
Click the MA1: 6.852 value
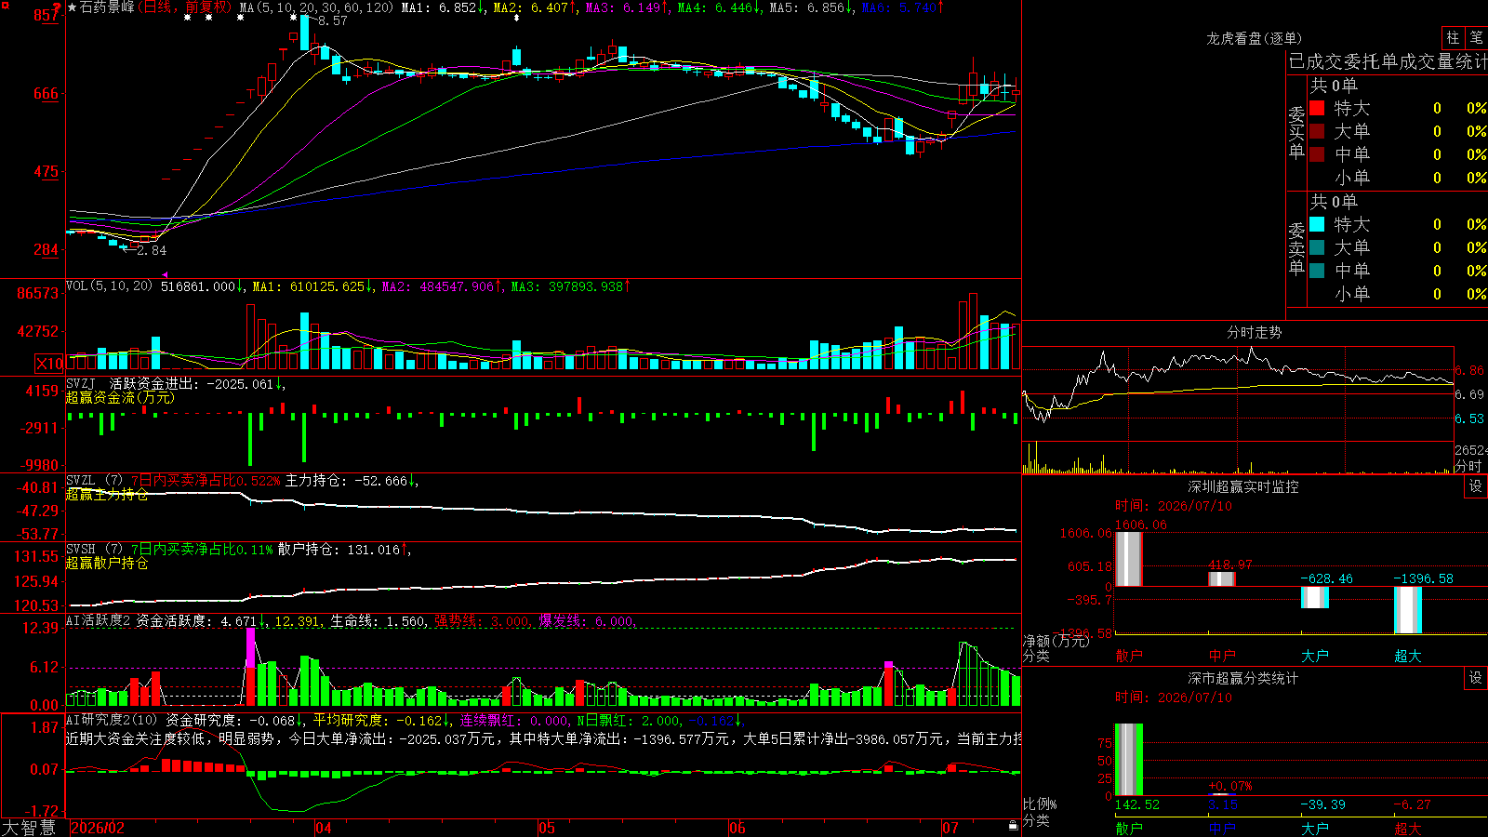pos(439,7)
